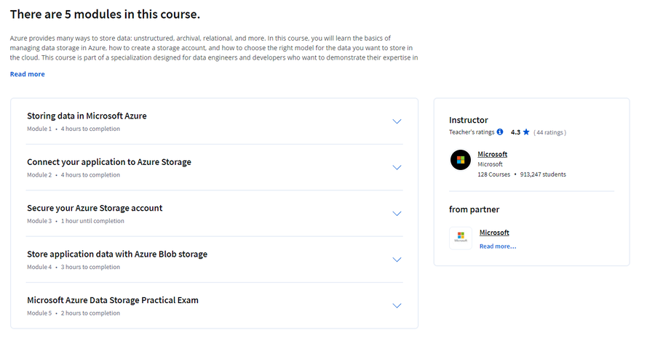This screenshot has width=655, height=346.
Task: Click the 913,247 students text
Action: click(543, 174)
